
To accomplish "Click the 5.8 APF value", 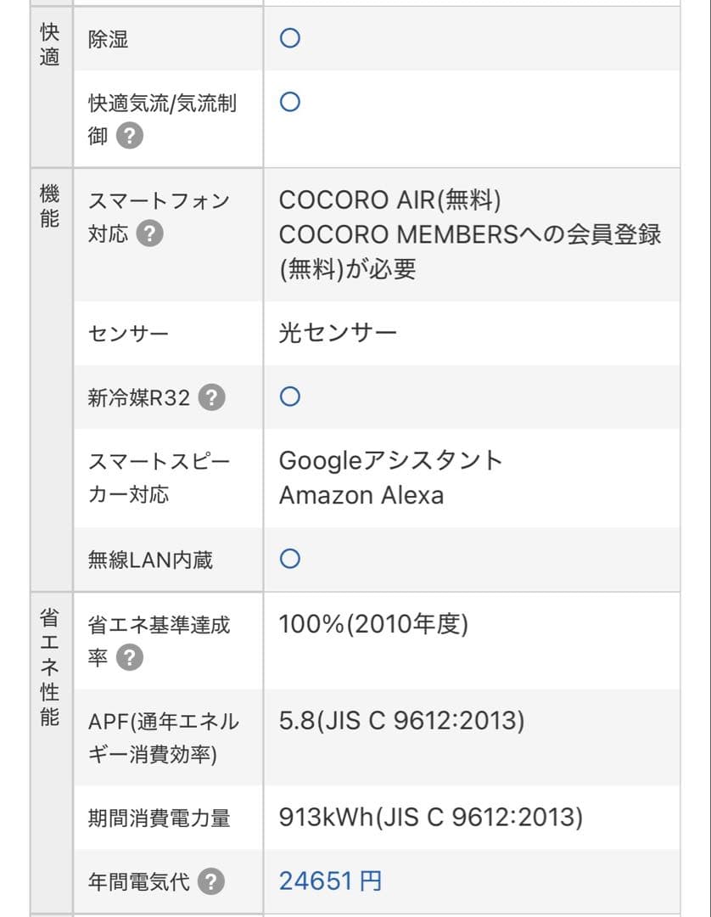I will coord(401,721).
